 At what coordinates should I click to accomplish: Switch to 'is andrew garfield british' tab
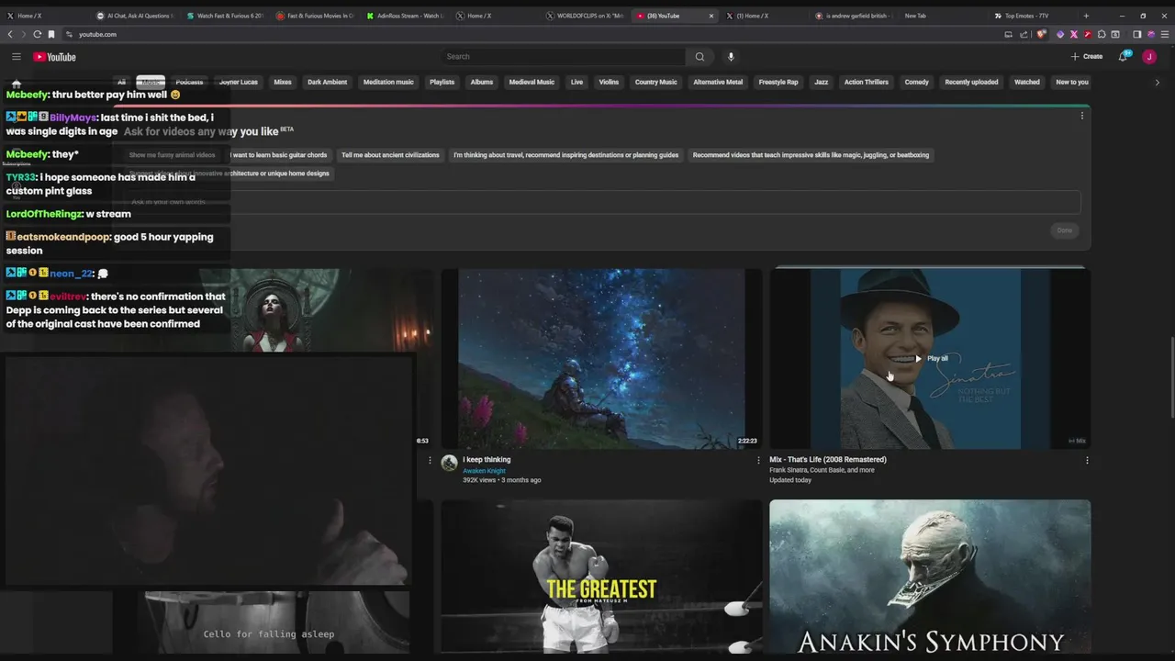click(854, 16)
